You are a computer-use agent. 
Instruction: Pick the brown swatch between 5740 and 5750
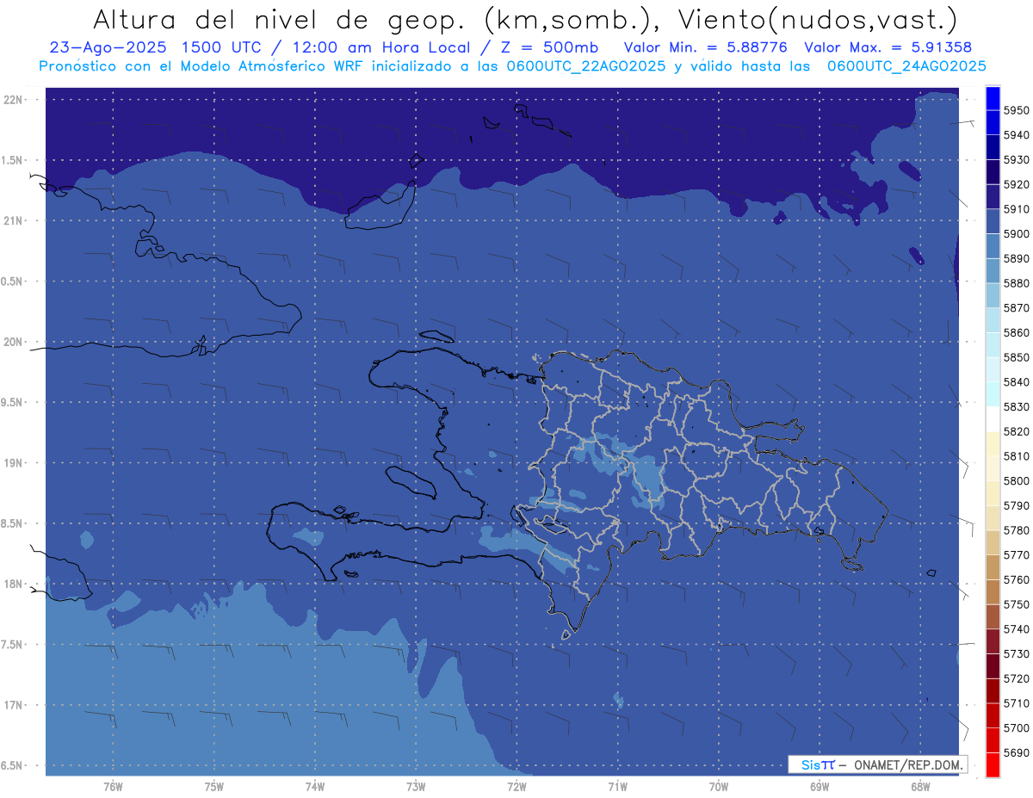pos(993,616)
